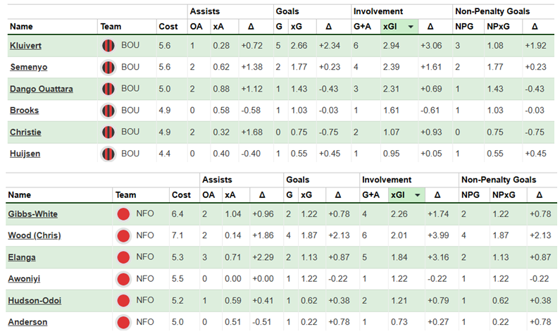Select the Team column header above Gibbs-White

pyautogui.click(x=126, y=195)
